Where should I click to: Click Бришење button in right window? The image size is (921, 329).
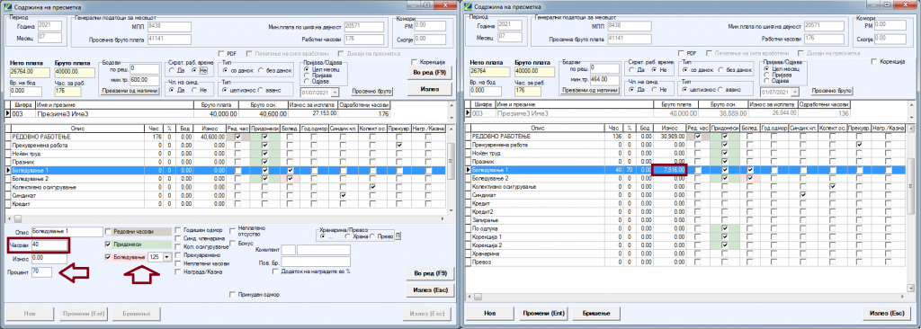[597, 313]
